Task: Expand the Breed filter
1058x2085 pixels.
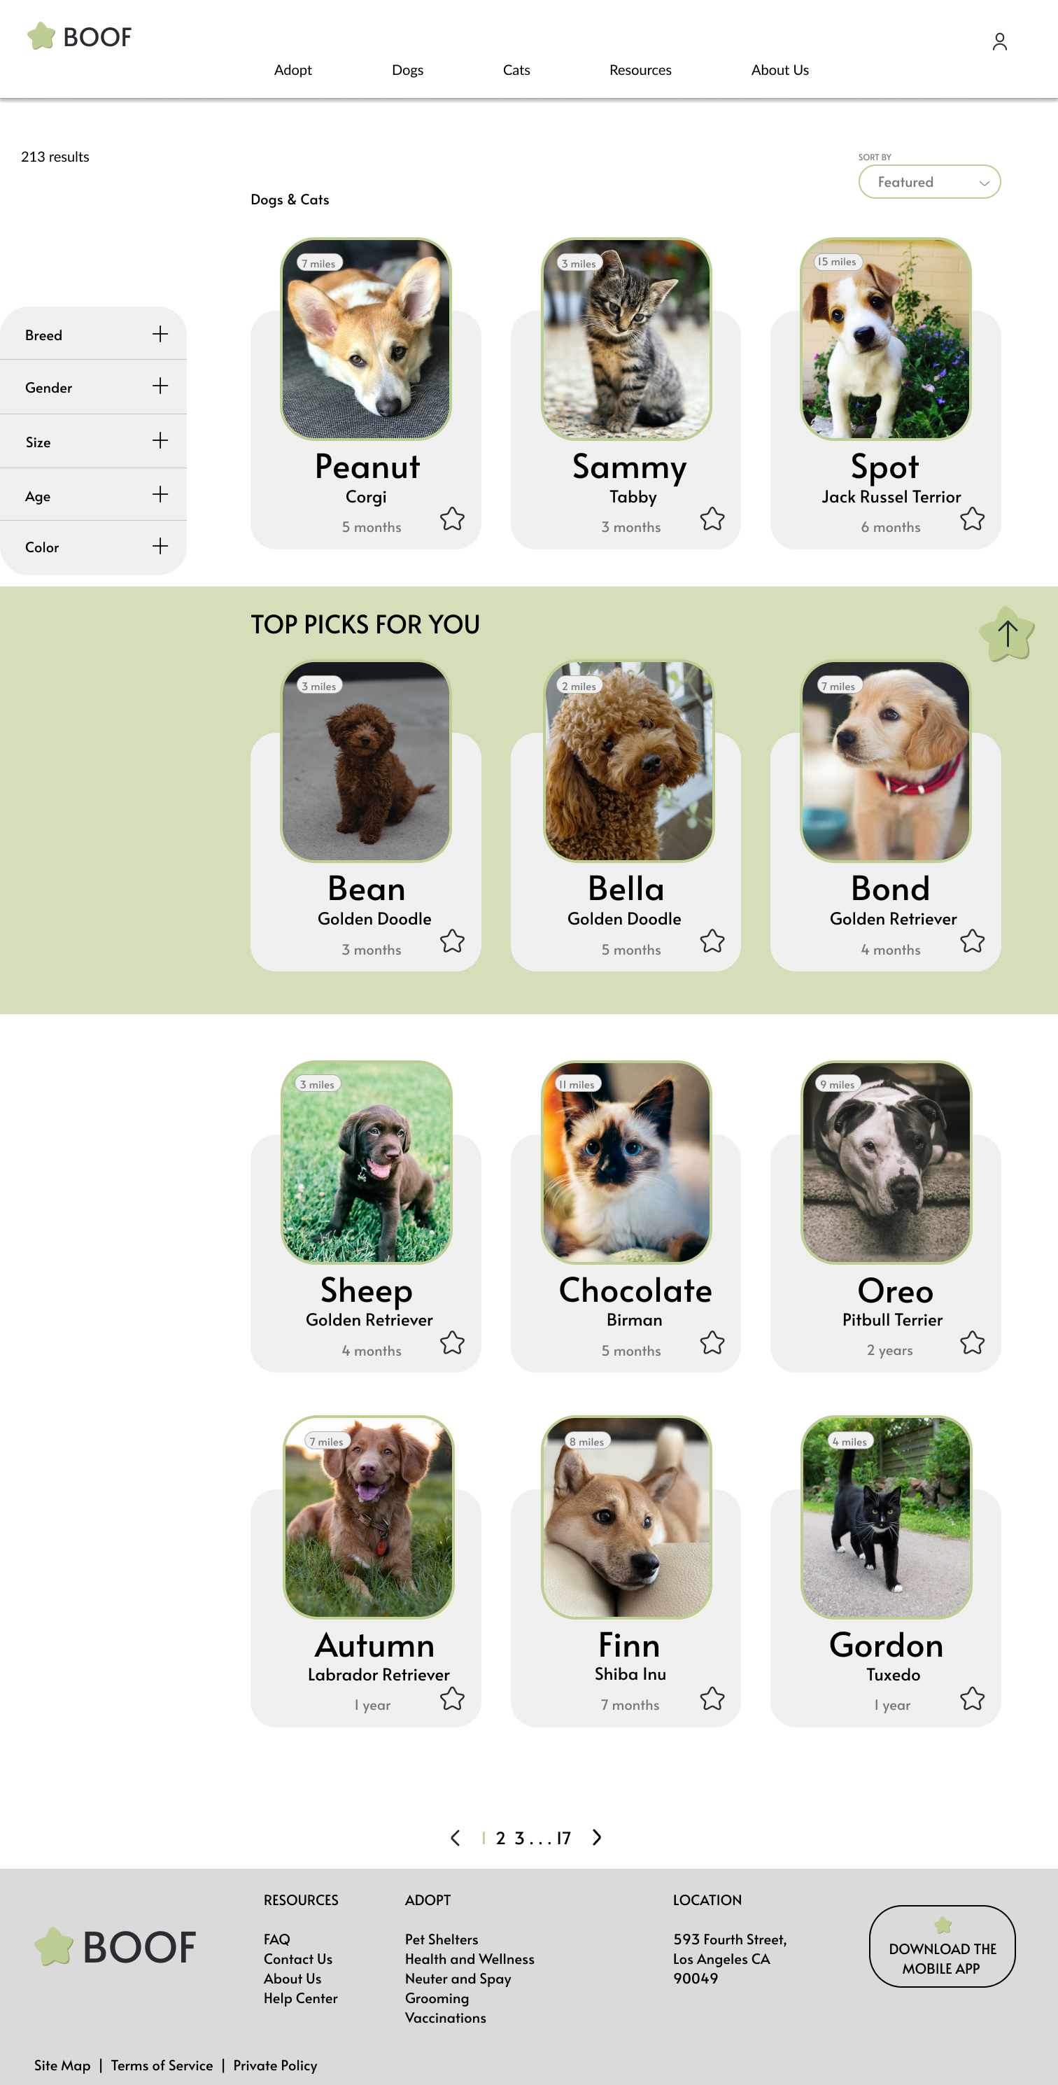Action: [x=93, y=335]
